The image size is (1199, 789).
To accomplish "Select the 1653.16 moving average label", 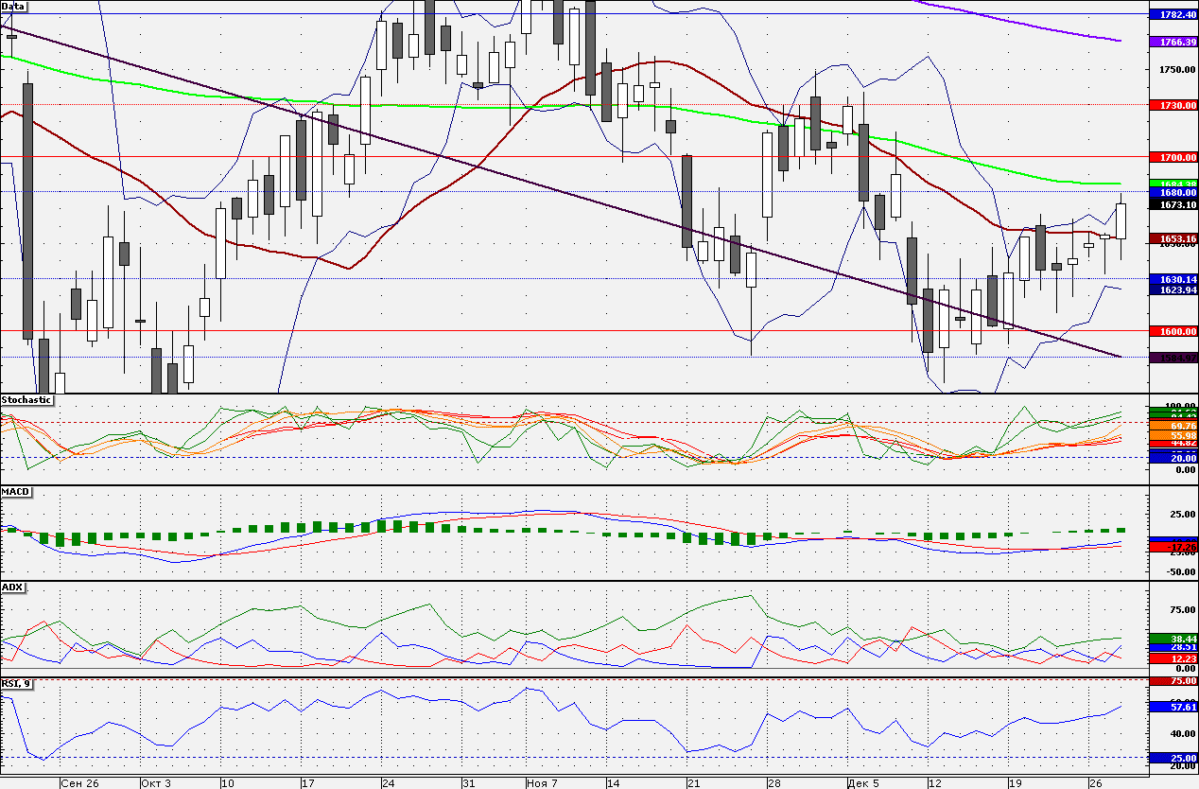I will click(1173, 238).
